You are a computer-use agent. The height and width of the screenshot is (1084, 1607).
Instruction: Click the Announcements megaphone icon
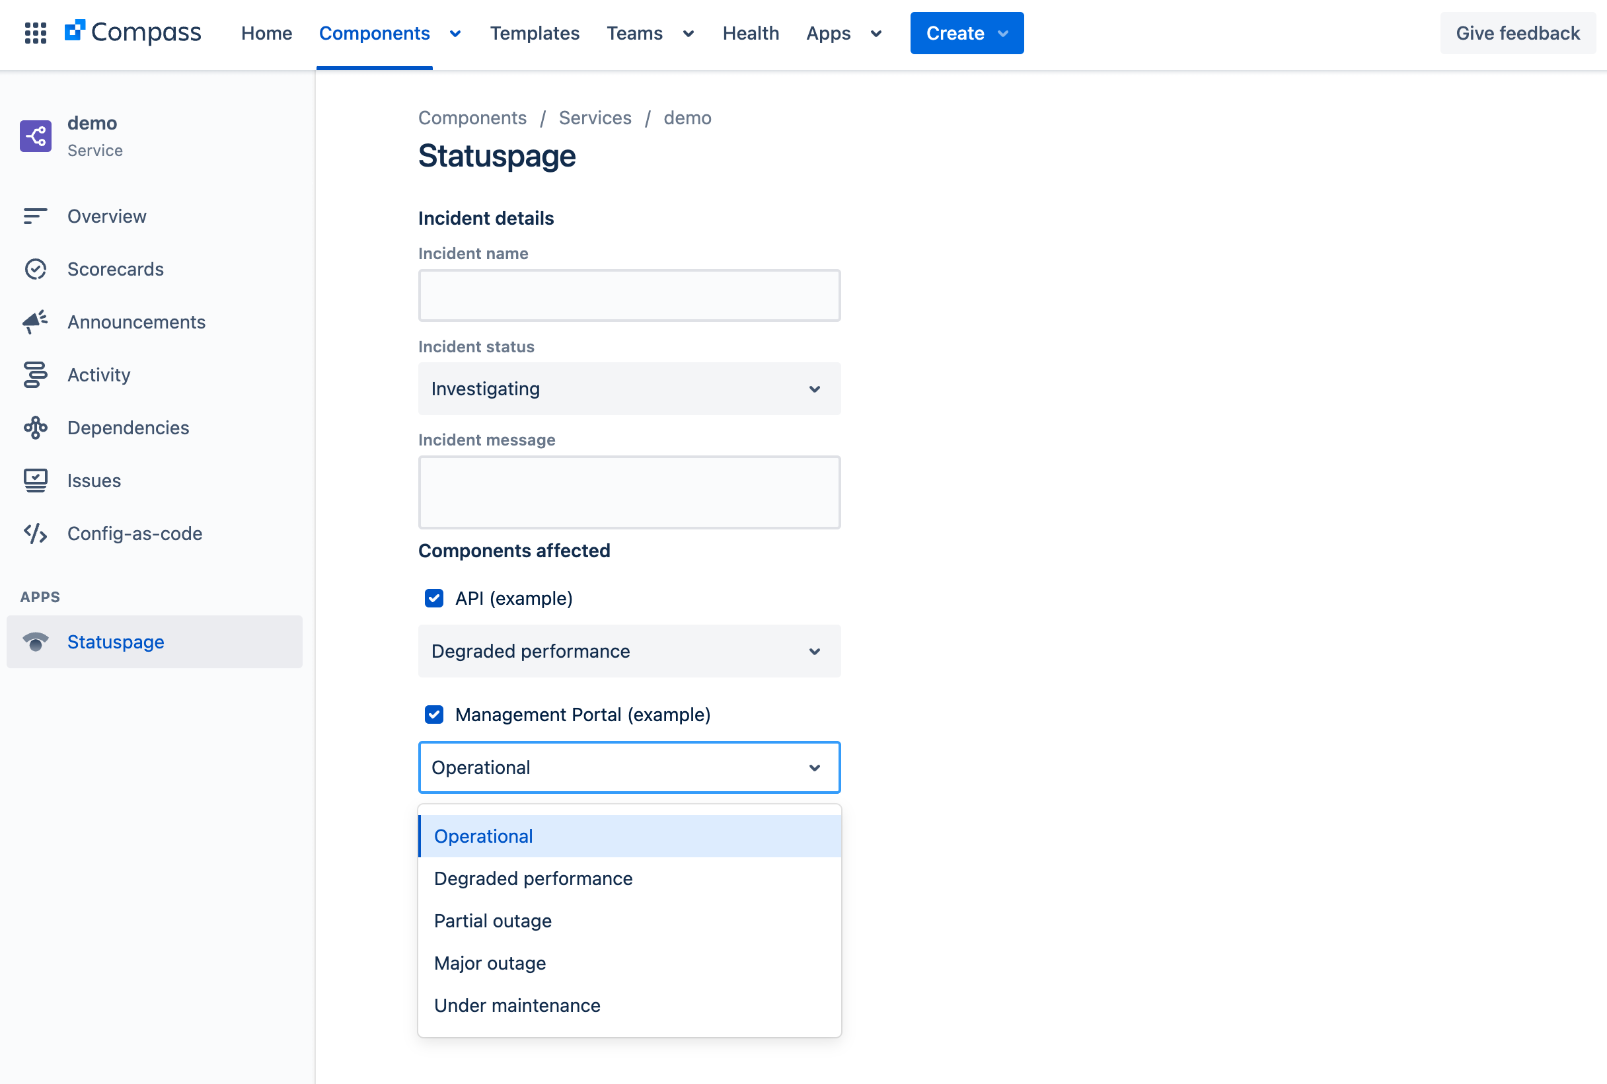(35, 321)
